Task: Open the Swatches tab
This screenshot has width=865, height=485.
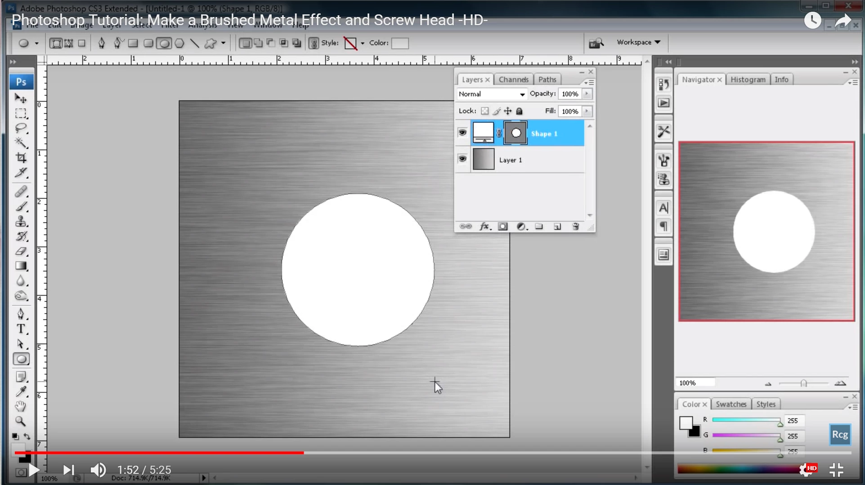Action: coord(731,404)
